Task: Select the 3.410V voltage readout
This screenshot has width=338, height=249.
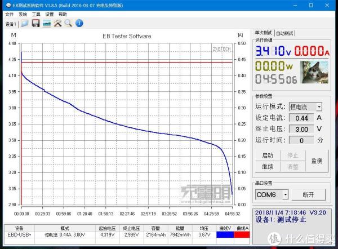Action: point(273,51)
